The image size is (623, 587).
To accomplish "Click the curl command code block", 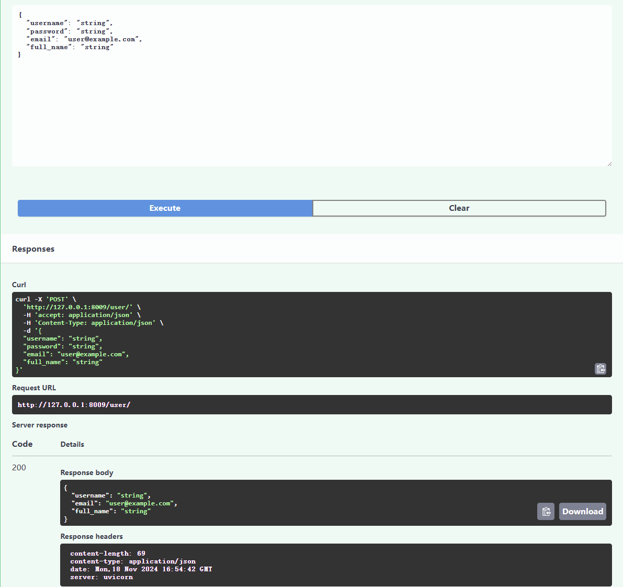I will [x=312, y=335].
